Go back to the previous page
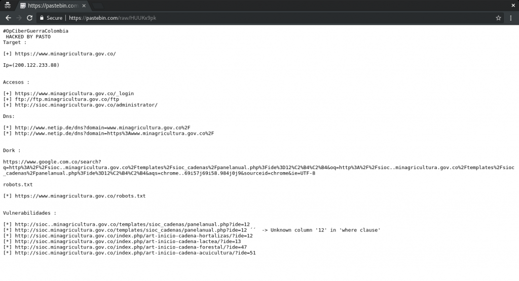The height and width of the screenshot is (281, 519). pos(8,18)
